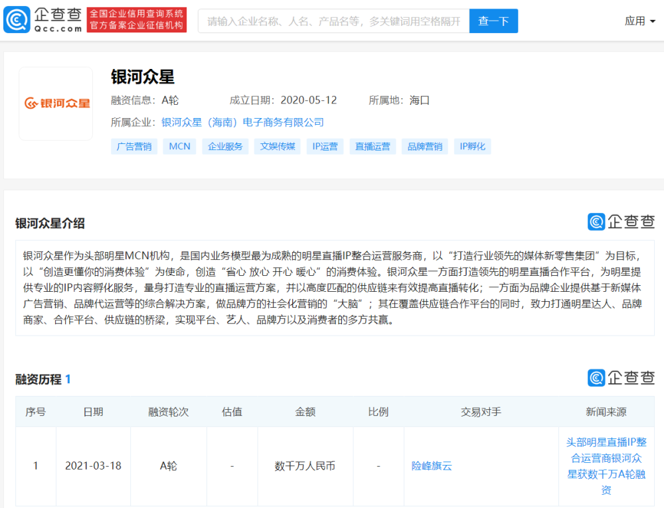Select the IP运营 tag
The image size is (664, 508).
[325, 147]
